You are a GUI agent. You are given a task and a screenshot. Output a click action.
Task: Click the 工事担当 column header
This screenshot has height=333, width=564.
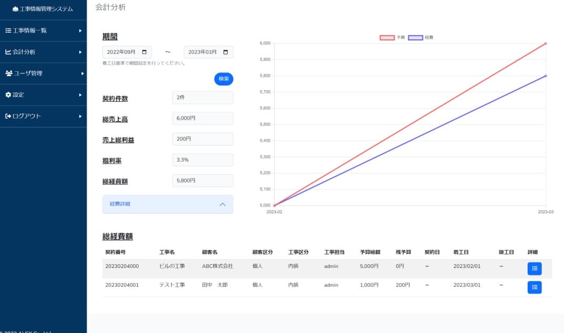click(334, 252)
